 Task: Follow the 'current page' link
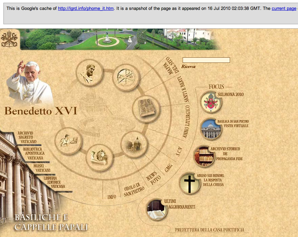[x=284, y=8]
